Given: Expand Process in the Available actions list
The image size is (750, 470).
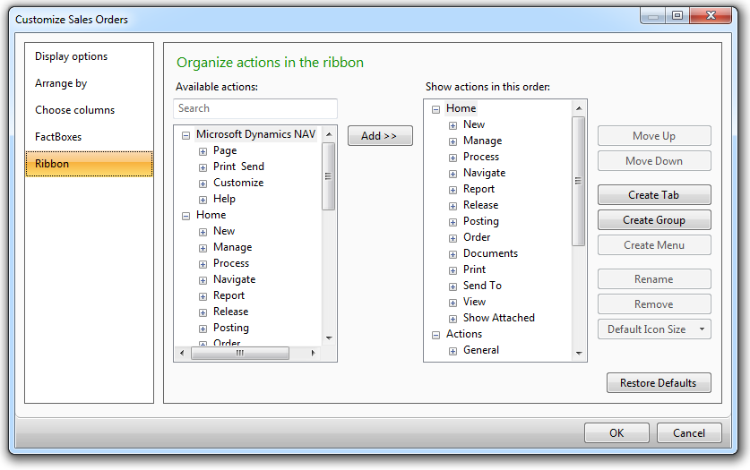Looking at the screenshot, I should [x=203, y=264].
